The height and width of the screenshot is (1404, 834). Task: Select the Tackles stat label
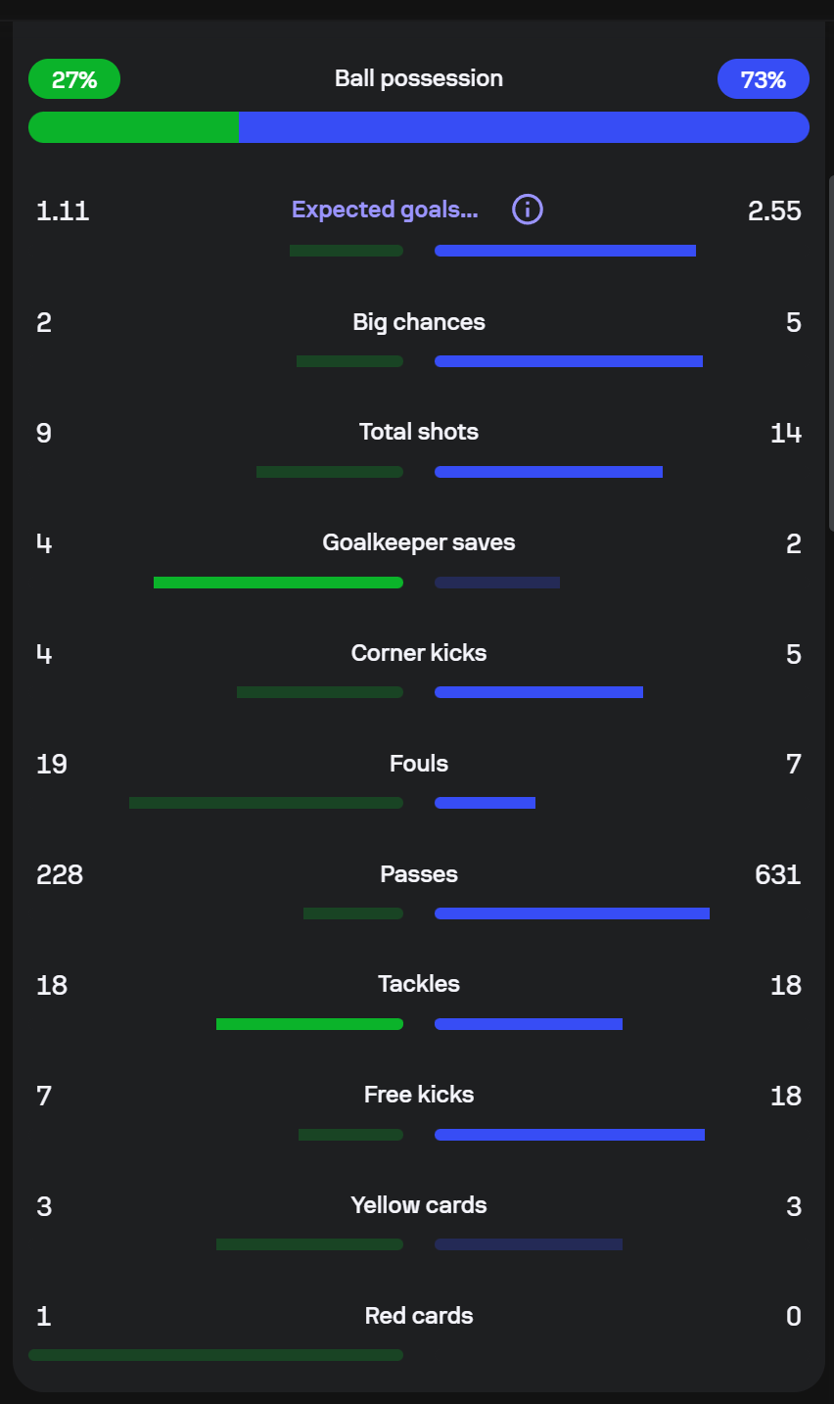pyautogui.click(x=419, y=984)
